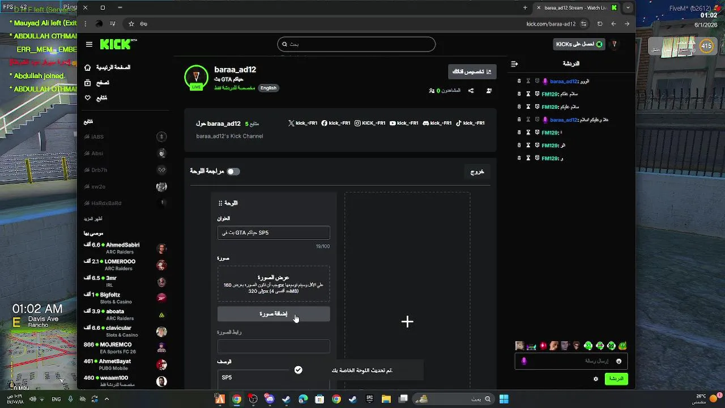Open recommended channel LOMEROOO
The image size is (725, 408).
125,265
